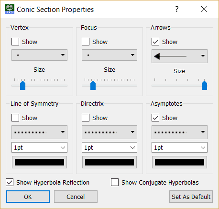This screenshot has height=209, width=219.
Task: Open Line of Symmetry black color swatch
Action: [39, 162]
